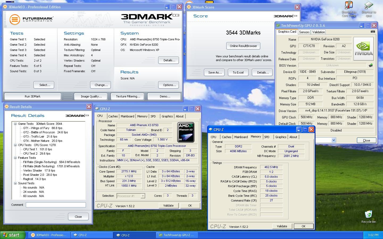Collapse Game Tests tree node
Viewport: 383px width, 239px height.
15,124
